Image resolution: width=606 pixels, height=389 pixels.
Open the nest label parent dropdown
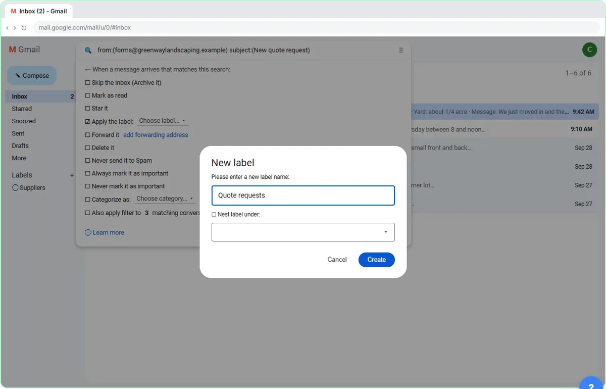303,232
